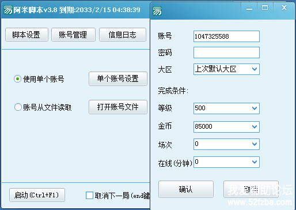
Task: Open 信息日志 tab
Action: [x=123, y=35]
